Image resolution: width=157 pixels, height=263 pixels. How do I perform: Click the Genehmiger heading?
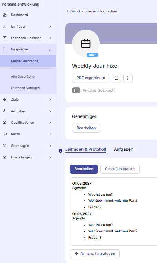pos(84,116)
